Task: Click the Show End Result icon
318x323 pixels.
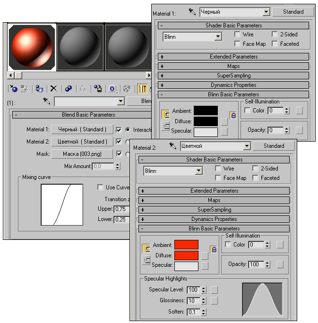Action: tap(142, 88)
